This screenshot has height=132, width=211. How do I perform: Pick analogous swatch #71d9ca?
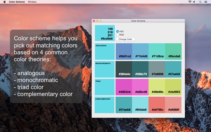point(157,51)
